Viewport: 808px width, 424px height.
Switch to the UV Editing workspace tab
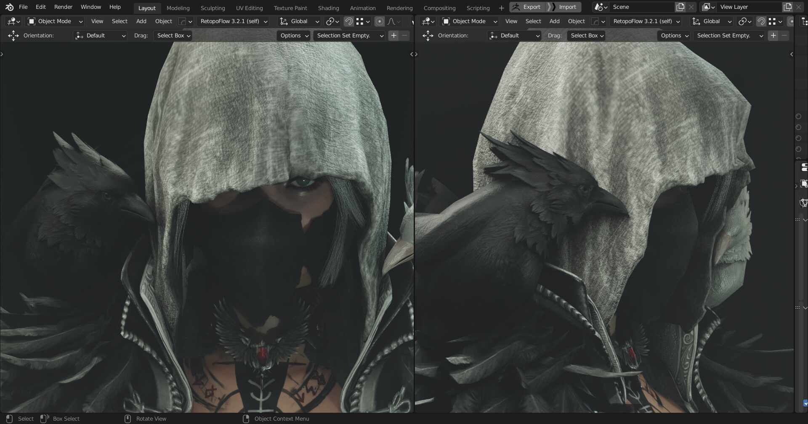[249, 8]
